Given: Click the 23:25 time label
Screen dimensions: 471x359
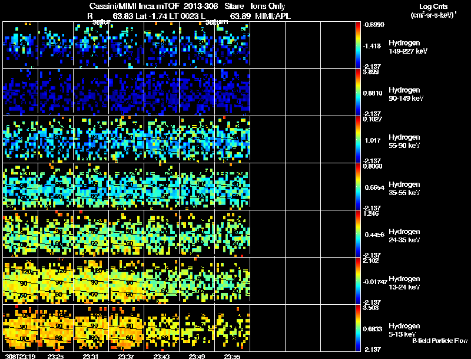Looking at the screenshot, I should (55, 356).
